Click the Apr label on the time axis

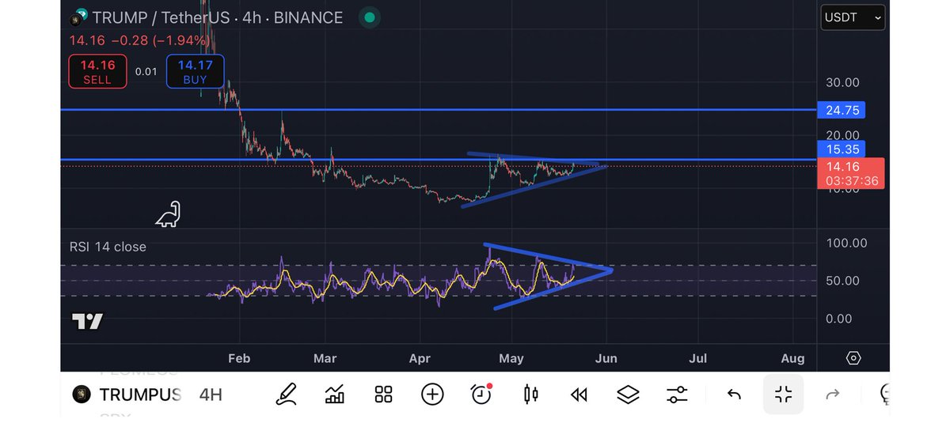coord(420,358)
